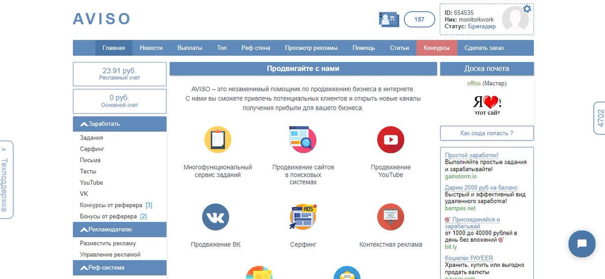Image resolution: width=605 pixels, height=279 pixels.
Task: Open Письма in the sidebar
Action: click(90, 160)
